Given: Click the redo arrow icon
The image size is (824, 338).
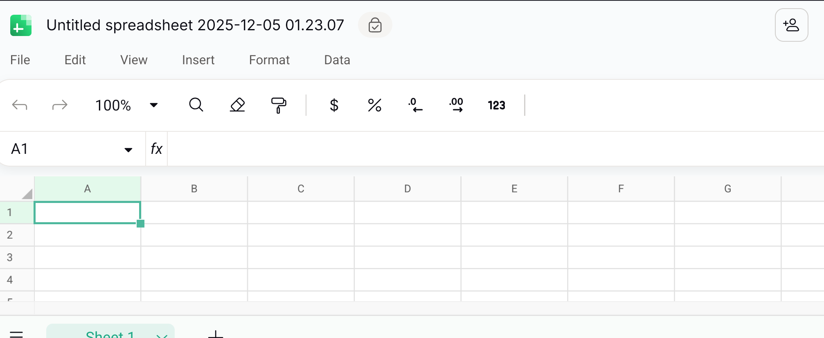Looking at the screenshot, I should point(60,105).
